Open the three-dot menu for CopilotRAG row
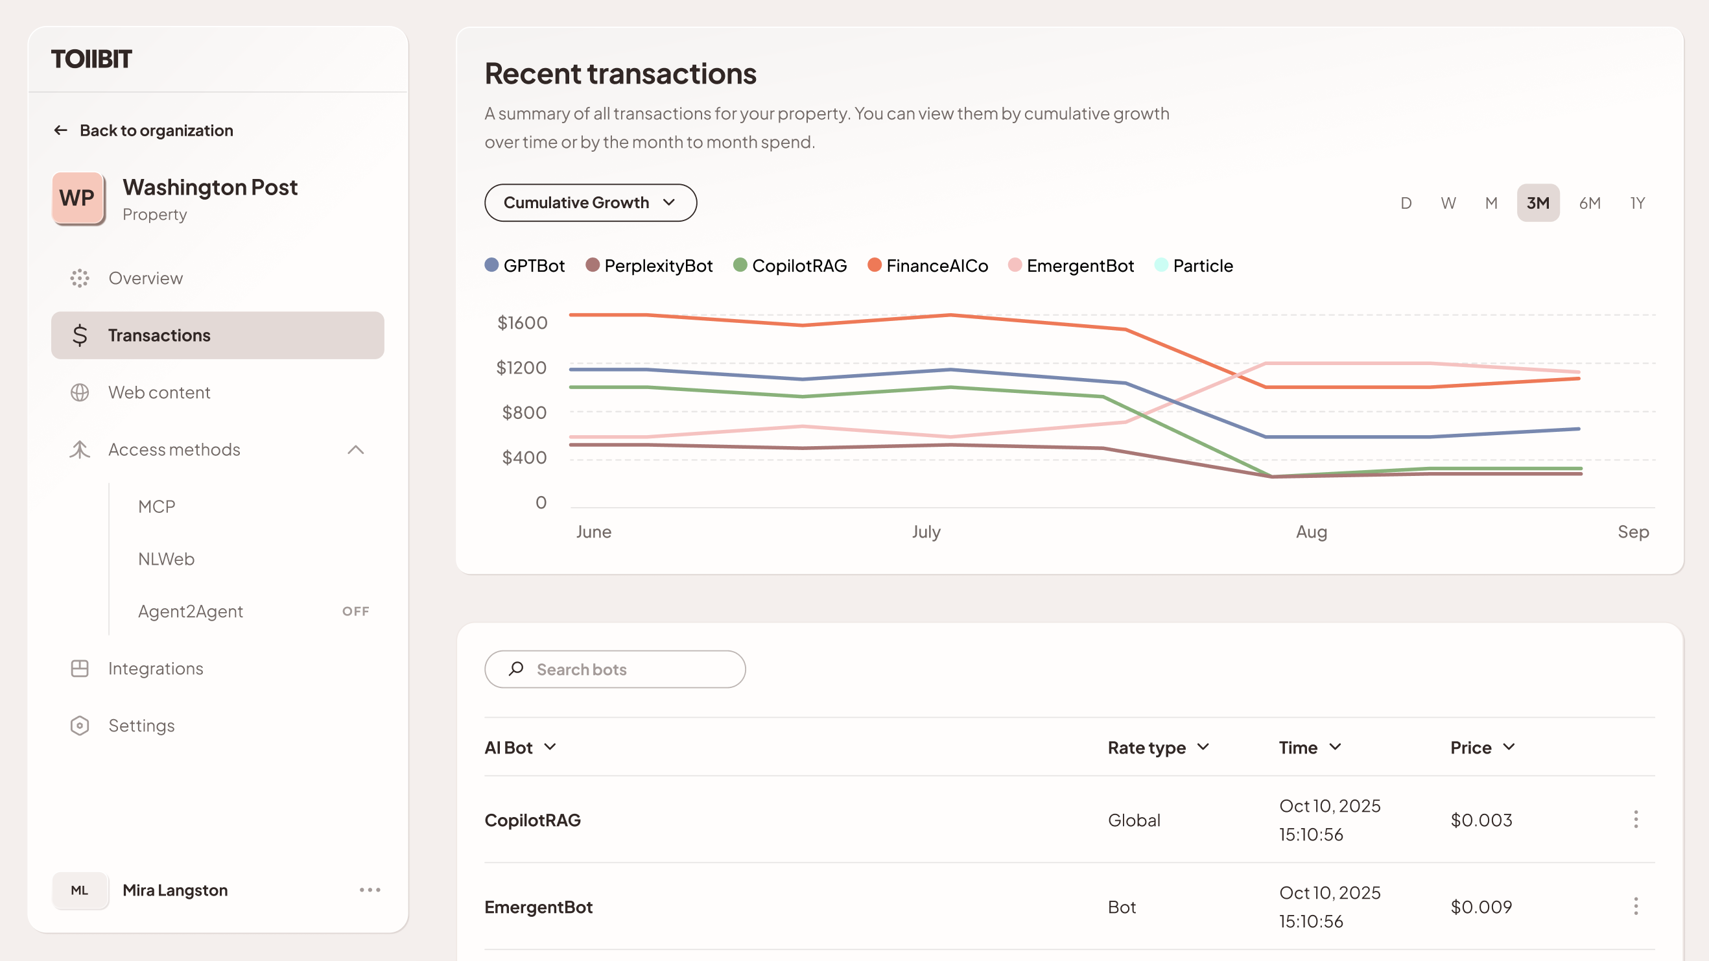1709x961 pixels. click(x=1636, y=820)
